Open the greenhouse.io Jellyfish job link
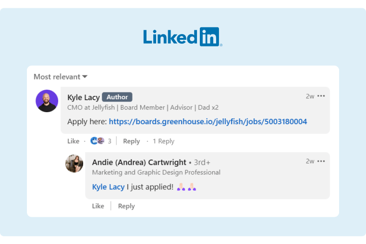Viewport: 366px width, 244px height. (208, 121)
